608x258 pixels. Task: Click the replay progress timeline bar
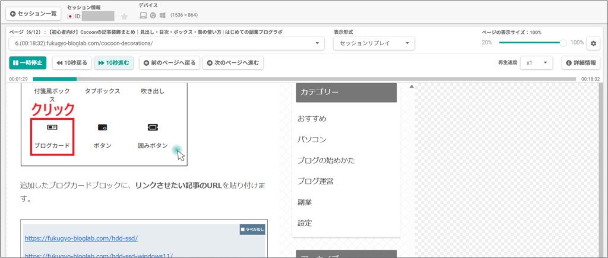[305, 79]
